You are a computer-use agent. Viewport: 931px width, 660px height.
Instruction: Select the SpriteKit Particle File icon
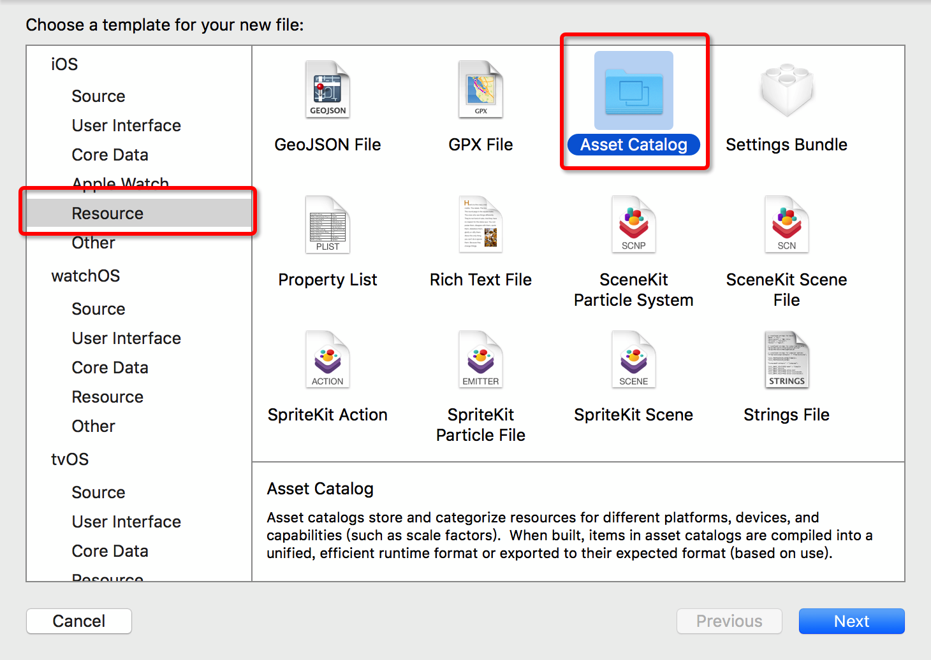(481, 360)
